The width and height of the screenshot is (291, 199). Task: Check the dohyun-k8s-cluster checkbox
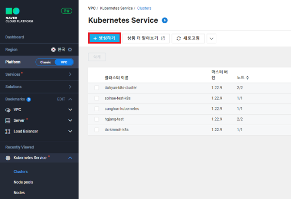click(x=97, y=88)
